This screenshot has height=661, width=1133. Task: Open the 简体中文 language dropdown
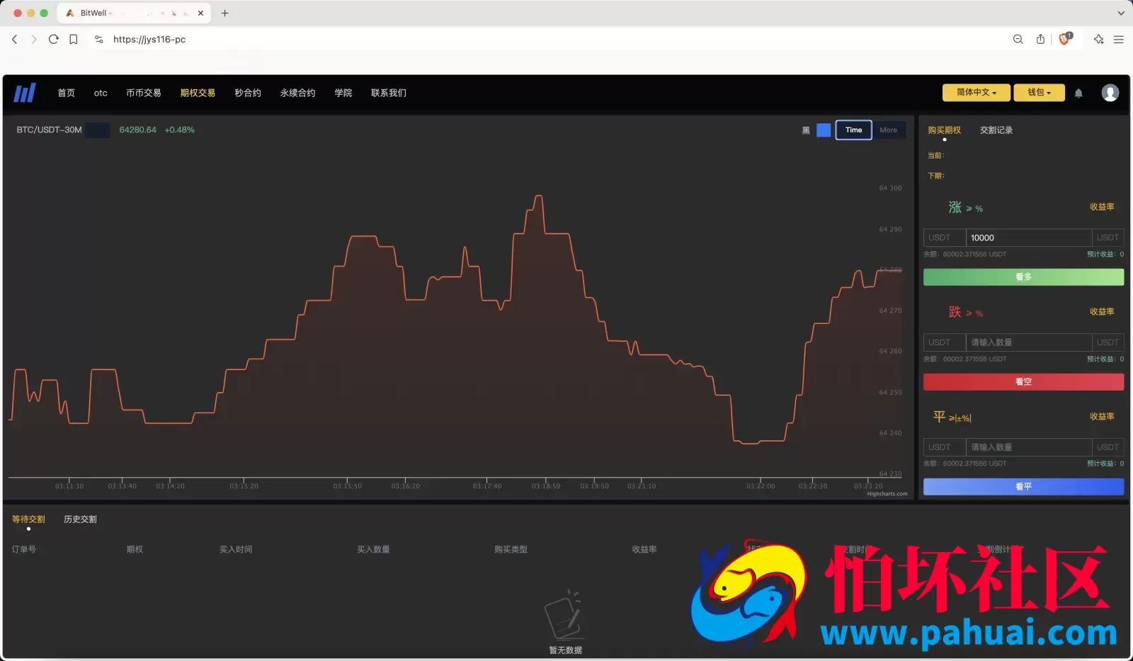[x=977, y=93]
